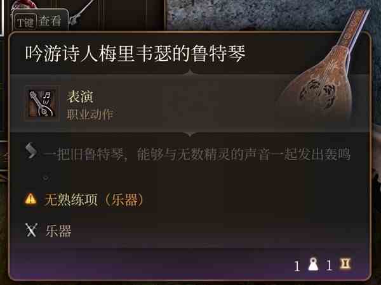The image size is (381, 285).
Task: Click the description text about the old lute
Action: [x=197, y=155]
